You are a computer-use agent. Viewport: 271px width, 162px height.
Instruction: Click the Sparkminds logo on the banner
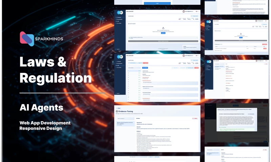click(41, 39)
